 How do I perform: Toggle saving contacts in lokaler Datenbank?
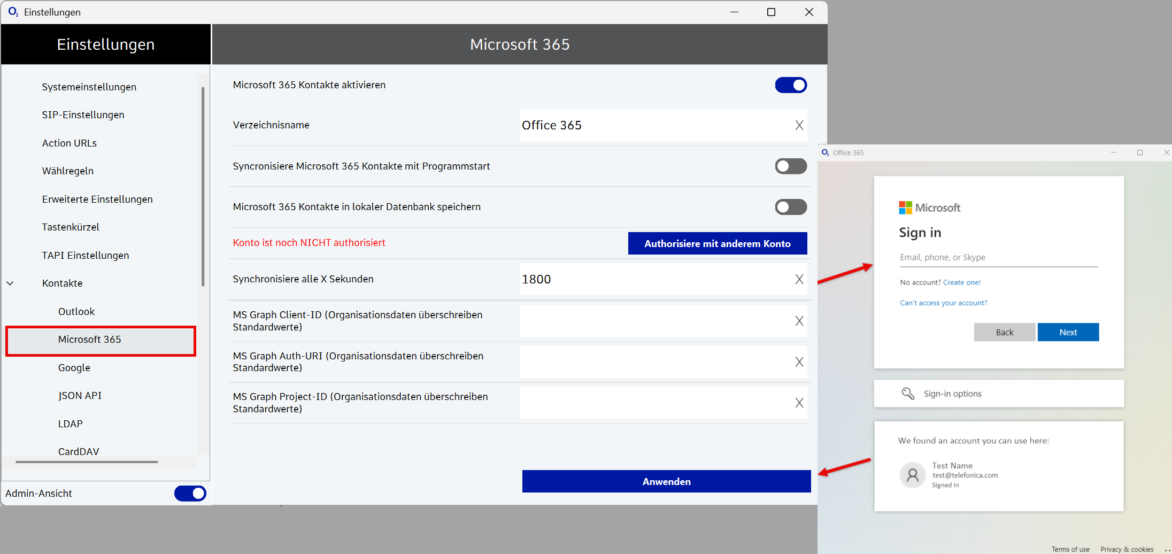click(791, 207)
